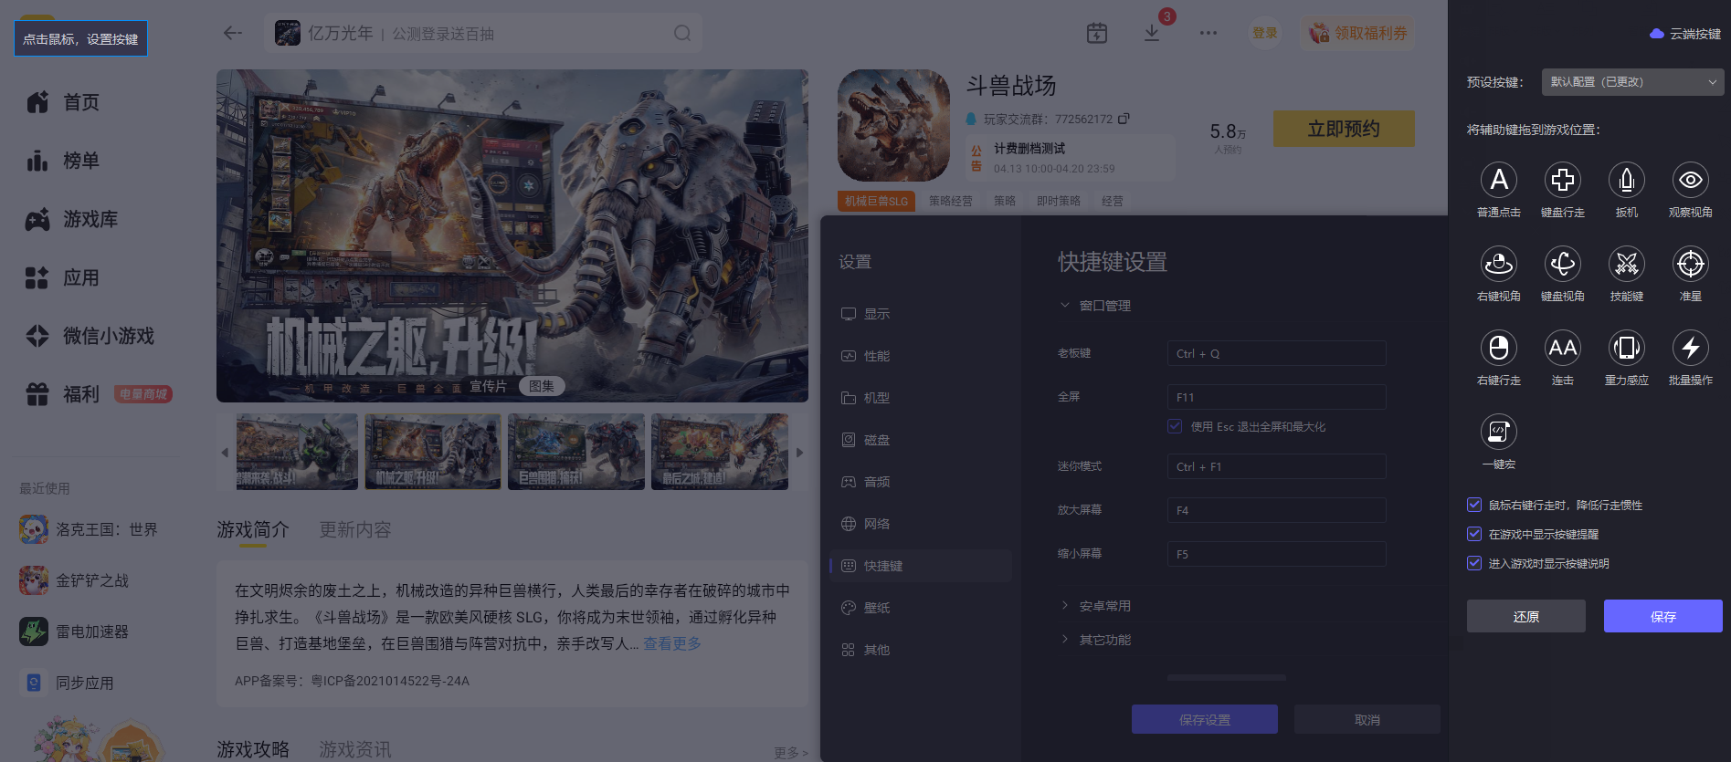Image resolution: width=1731 pixels, height=762 pixels.
Task: Edit the 全屏 F11 shortcut field
Action: click(1277, 397)
